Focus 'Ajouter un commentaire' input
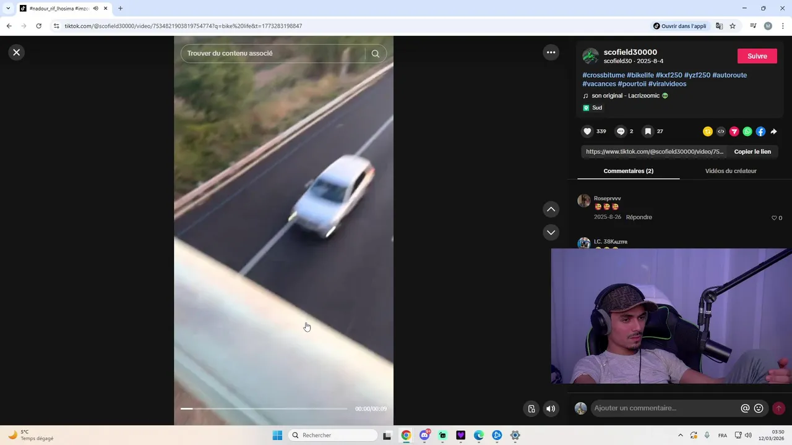 (665, 408)
